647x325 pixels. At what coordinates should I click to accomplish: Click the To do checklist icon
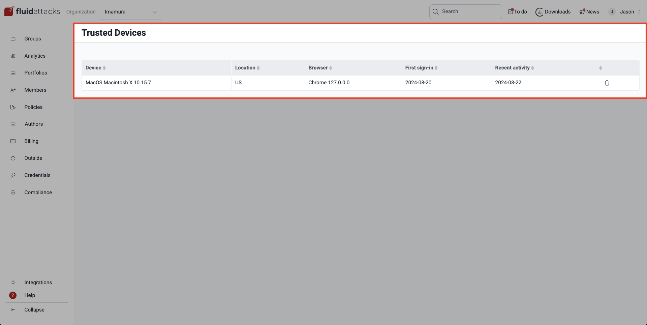coord(511,11)
